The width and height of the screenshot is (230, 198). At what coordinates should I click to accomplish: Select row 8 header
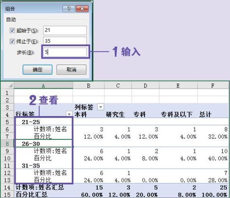pos(7,144)
